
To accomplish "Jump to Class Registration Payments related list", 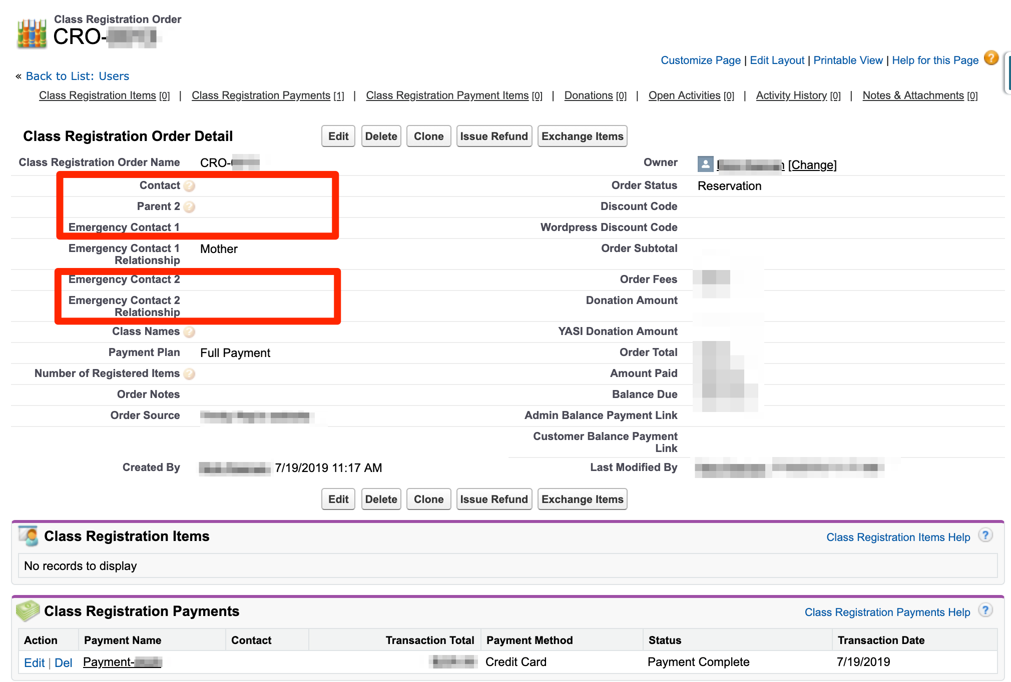I will (261, 95).
